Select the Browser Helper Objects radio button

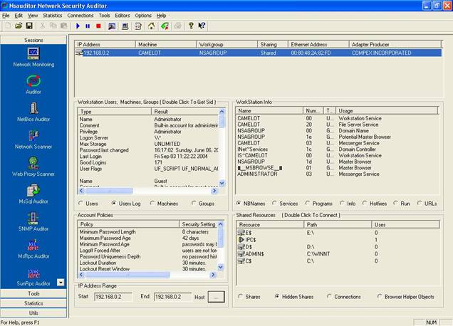380,297
